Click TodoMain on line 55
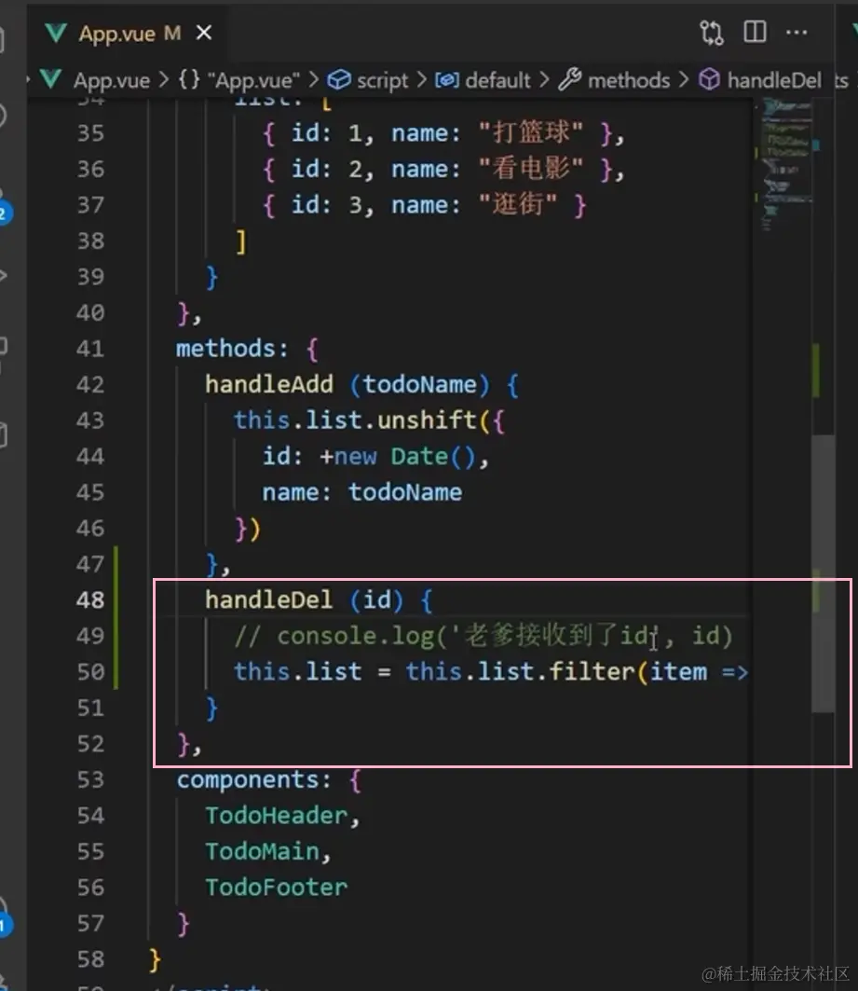Image resolution: width=858 pixels, height=991 pixels. [262, 851]
